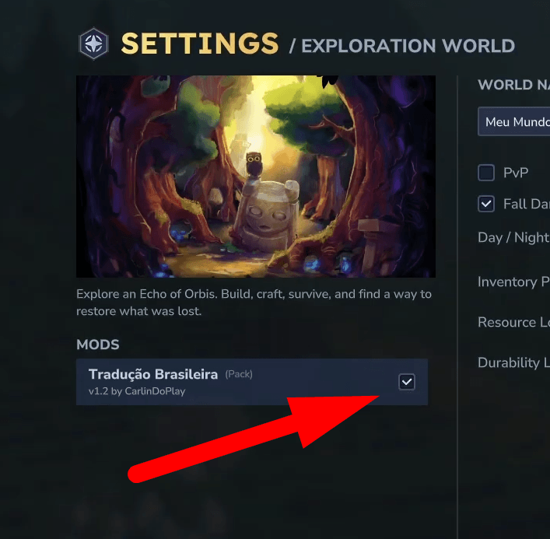Viewport: 550px width, 539px height.
Task: Click the checkmark icon on the Tradução Brasileira mod
Action: click(x=407, y=382)
